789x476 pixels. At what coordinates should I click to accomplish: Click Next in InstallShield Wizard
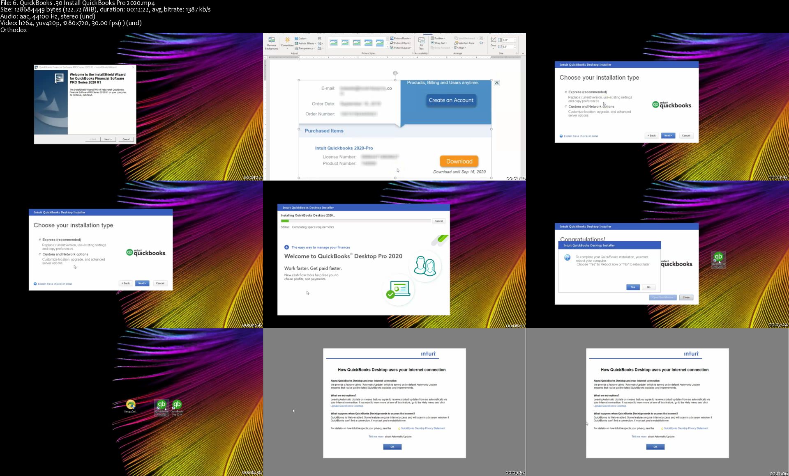108,139
